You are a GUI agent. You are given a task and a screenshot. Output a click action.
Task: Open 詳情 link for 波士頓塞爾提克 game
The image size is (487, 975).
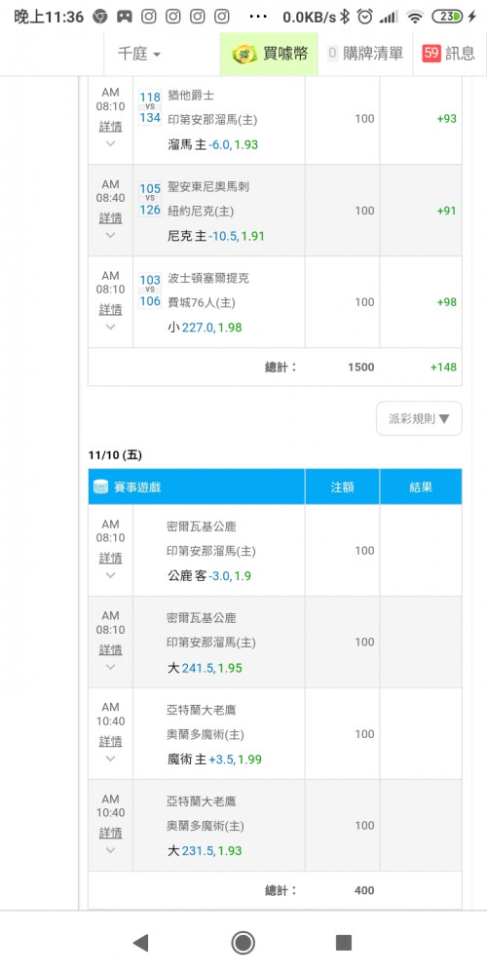(111, 309)
